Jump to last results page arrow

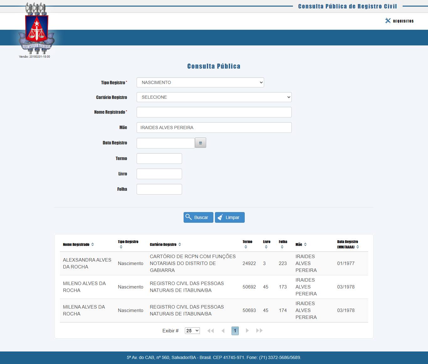click(x=259, y=330)
